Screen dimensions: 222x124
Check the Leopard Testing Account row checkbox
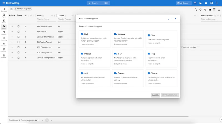tap(19, 58)
